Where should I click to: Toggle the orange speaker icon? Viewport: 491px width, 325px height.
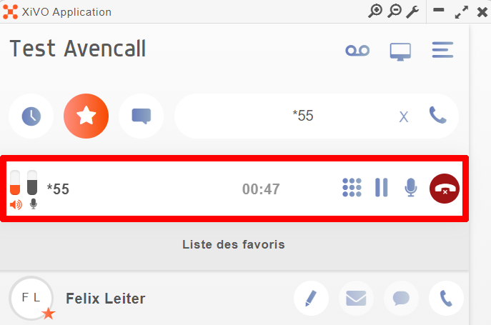16,205
